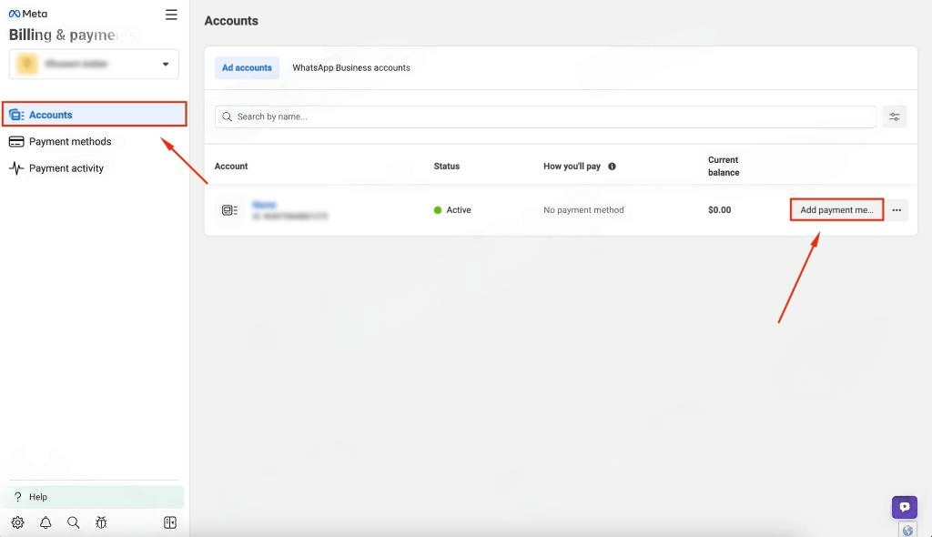The image size is (932, 537).
Task: Open the purple chat widget
Action: click(x=905, y=507)
